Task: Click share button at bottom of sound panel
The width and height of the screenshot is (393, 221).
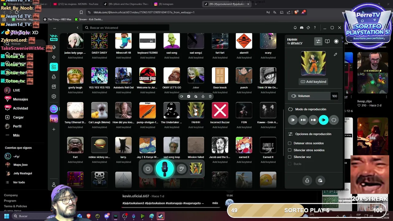Action: [x=320, y=180]
